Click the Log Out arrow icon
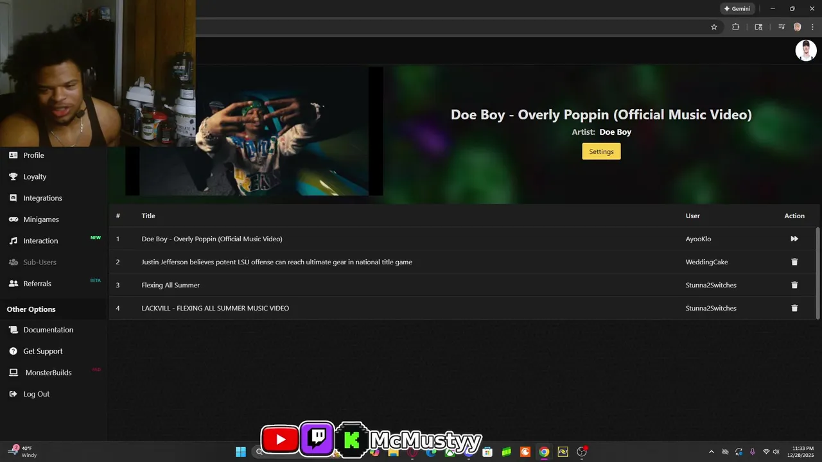 click(13, 394)
